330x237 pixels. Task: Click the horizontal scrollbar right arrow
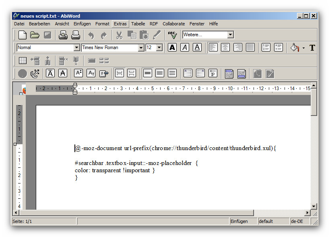click(307, 212)
